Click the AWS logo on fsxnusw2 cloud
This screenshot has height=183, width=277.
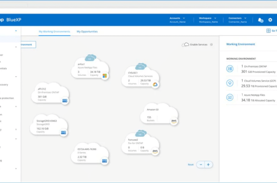(155, 151)
